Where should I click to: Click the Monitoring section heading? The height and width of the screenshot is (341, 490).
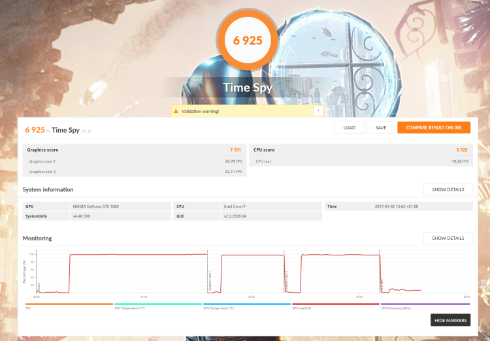click(37, 238)
